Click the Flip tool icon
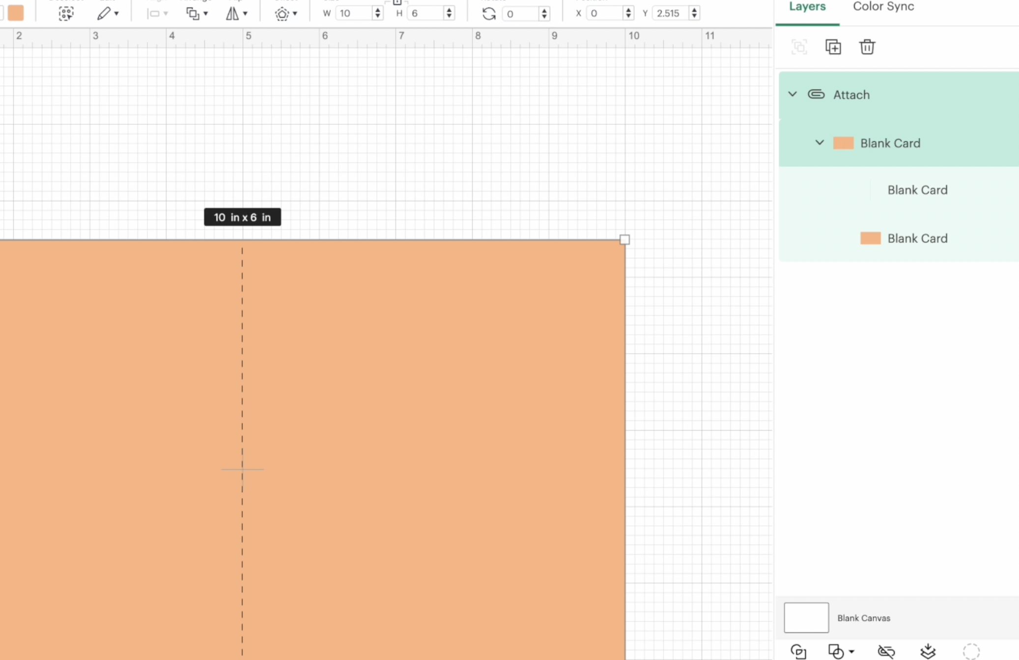Image resolution: width=1019 pixels, height=660 pixels. tap(233, 13)
